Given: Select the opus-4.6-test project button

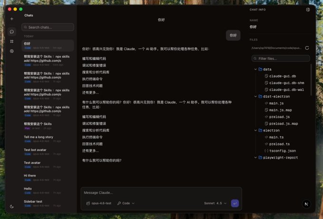Looking at the screenshot, I should click(99, 203).
